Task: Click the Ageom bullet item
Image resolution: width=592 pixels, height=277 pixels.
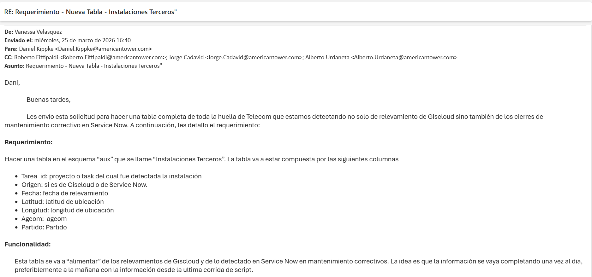Action: 44,219
